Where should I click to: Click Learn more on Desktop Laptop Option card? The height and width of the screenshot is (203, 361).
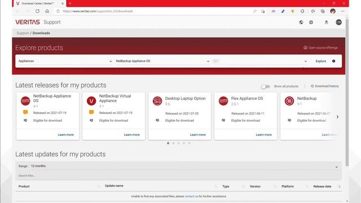point(198,135)
